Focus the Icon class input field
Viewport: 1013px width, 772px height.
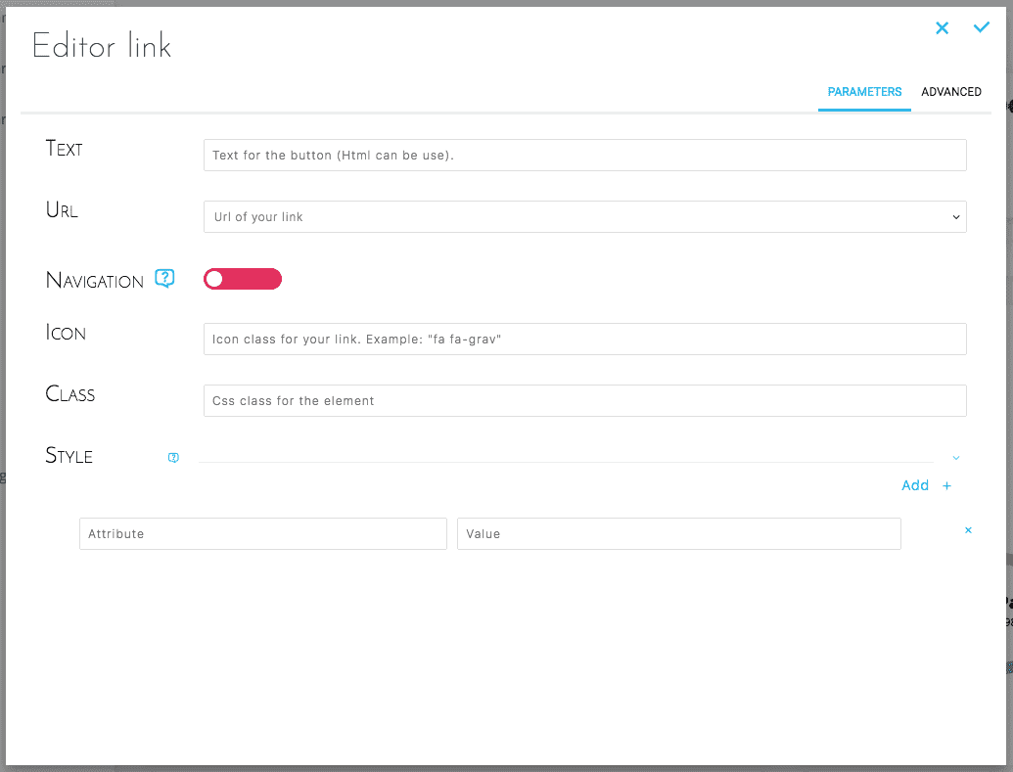(584, 340)
